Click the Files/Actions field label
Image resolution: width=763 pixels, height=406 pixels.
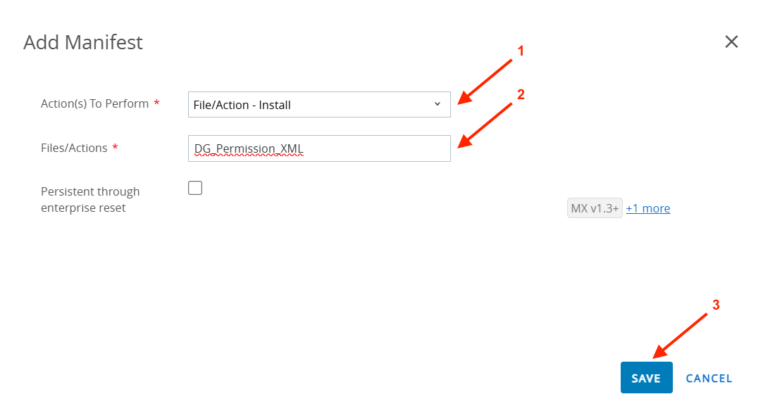(x=74, y=148)
